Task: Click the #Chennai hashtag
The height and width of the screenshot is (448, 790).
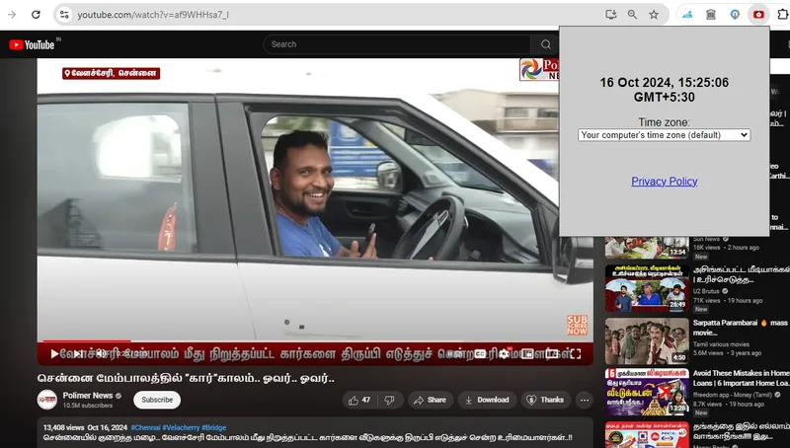Action: (x=145, y=427)
